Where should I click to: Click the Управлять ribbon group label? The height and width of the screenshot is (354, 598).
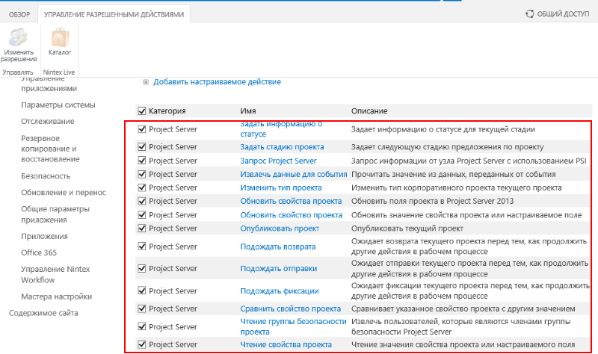(17, 72)
